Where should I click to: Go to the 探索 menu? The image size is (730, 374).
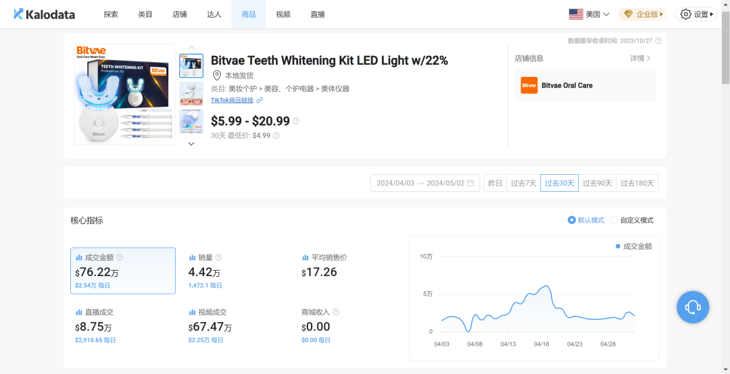tap(111, 14)
